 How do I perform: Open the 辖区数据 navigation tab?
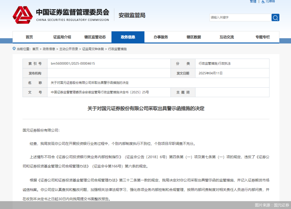point(194,37)
